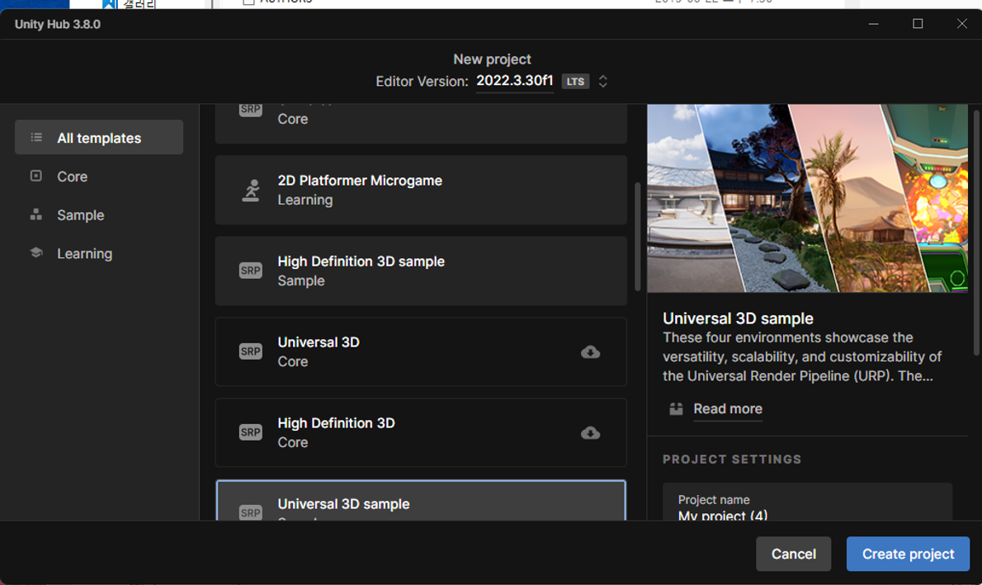
Task: Click the 2D Platformer Microgame runner icon
Action: (251, 191)
